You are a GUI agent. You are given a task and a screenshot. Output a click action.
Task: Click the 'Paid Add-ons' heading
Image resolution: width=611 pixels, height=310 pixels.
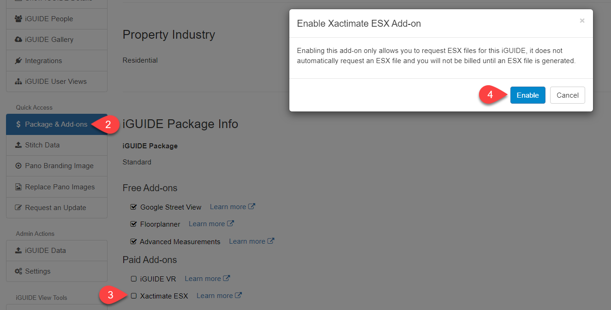coord(150,260)
